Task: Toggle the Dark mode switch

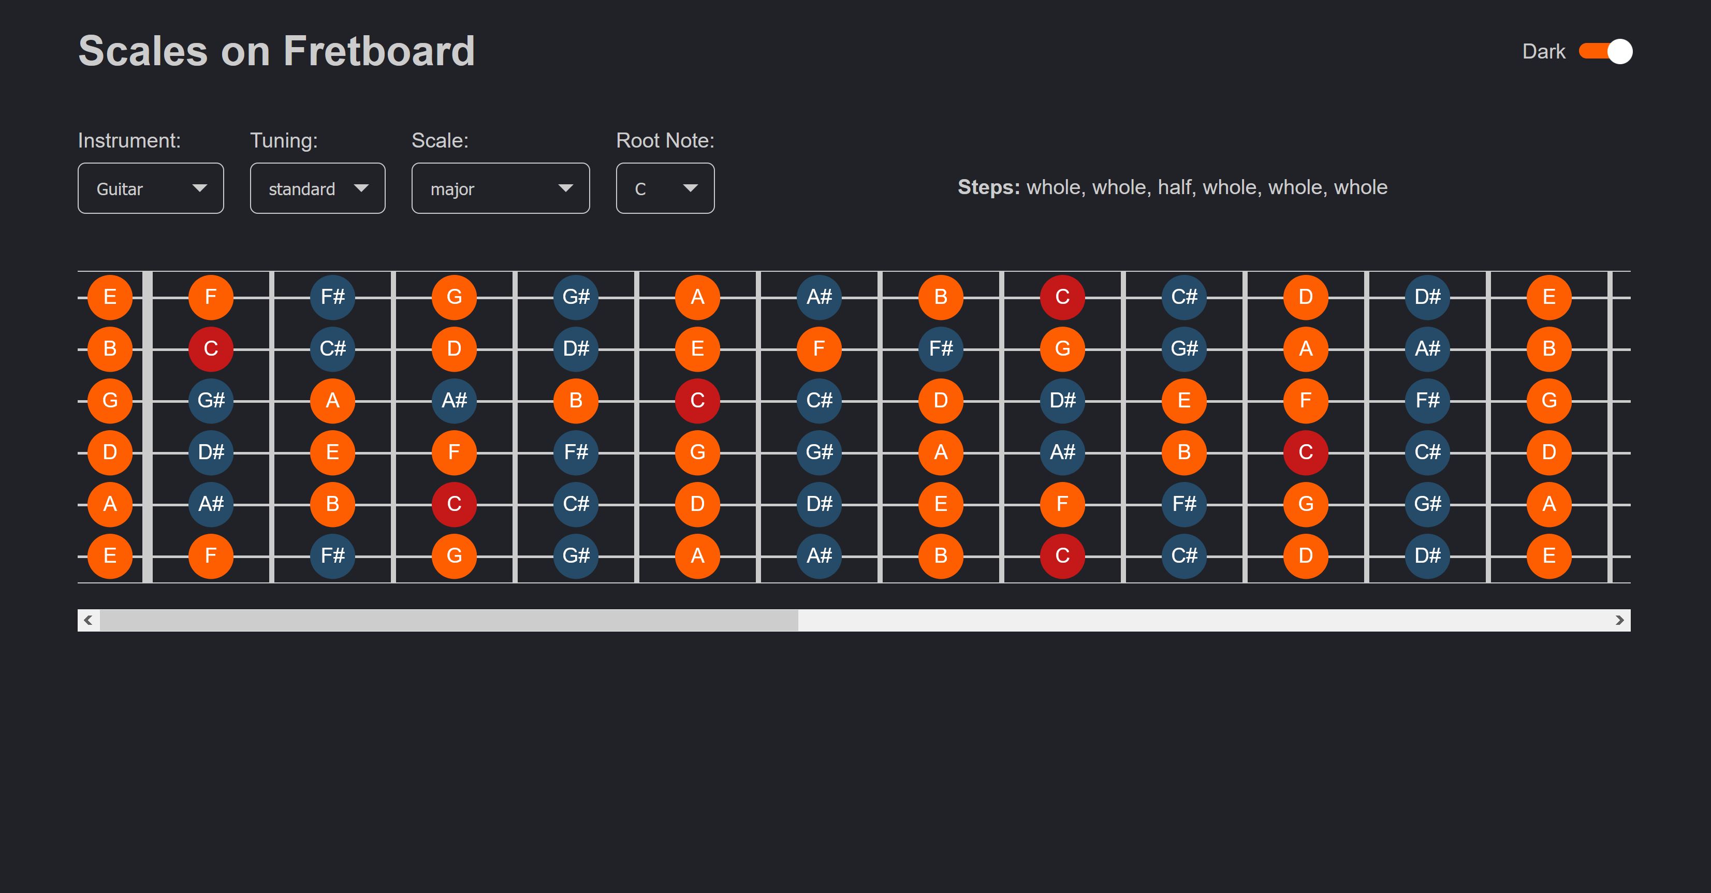Action: coord(1605,52)
